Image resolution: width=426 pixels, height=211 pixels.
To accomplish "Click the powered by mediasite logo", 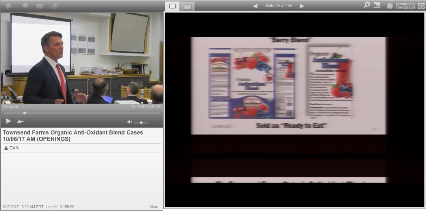I will (x=410, y=6).
